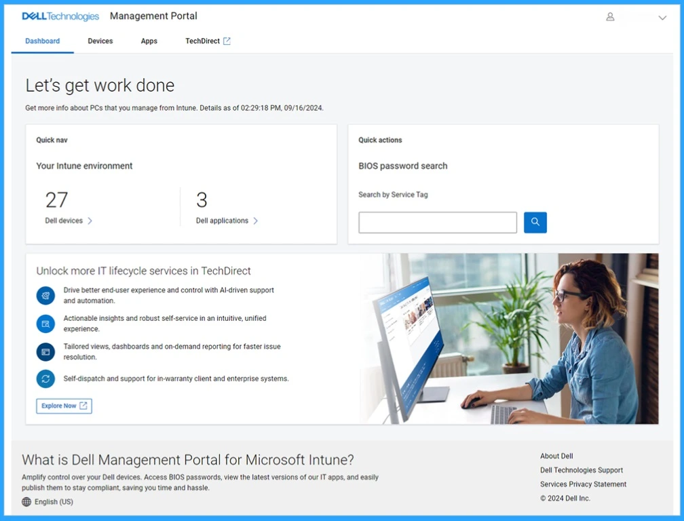Click the chevron next to Dell applications

pyautogui.click(x=256, y=220)
